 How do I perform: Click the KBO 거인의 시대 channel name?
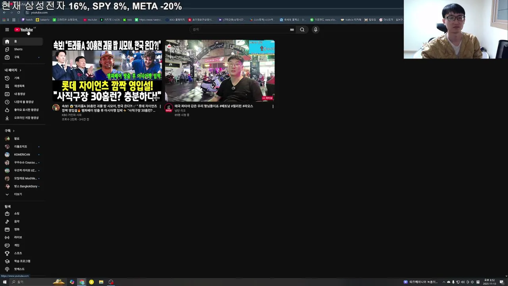[x=71, y=115]
